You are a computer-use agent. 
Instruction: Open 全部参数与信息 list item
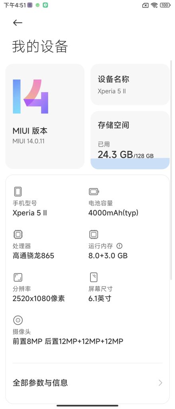88,383
